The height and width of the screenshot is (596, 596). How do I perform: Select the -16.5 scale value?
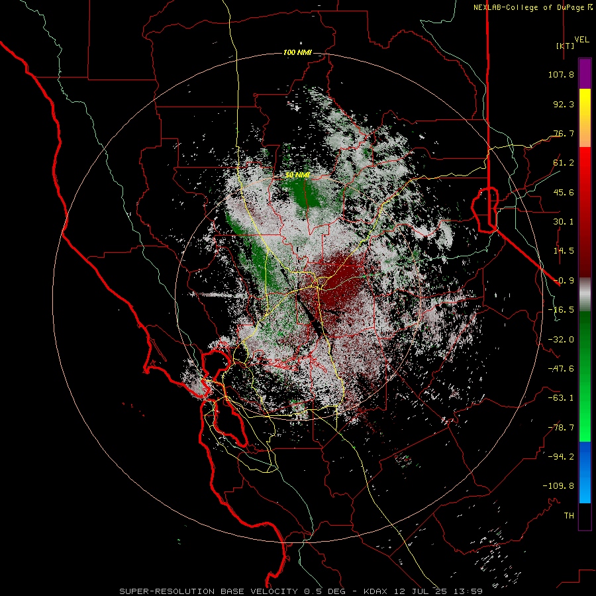pyautogui.click(x=561, y=309)
